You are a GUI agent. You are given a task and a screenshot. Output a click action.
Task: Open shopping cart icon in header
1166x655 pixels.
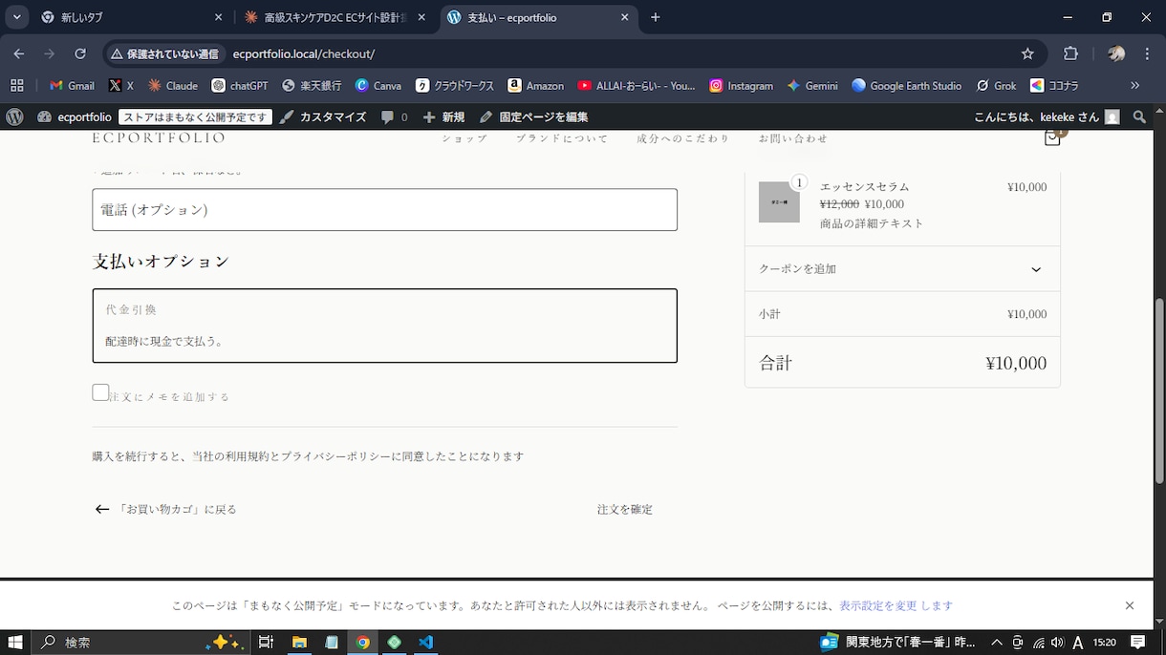click(x=1052, y=138)
